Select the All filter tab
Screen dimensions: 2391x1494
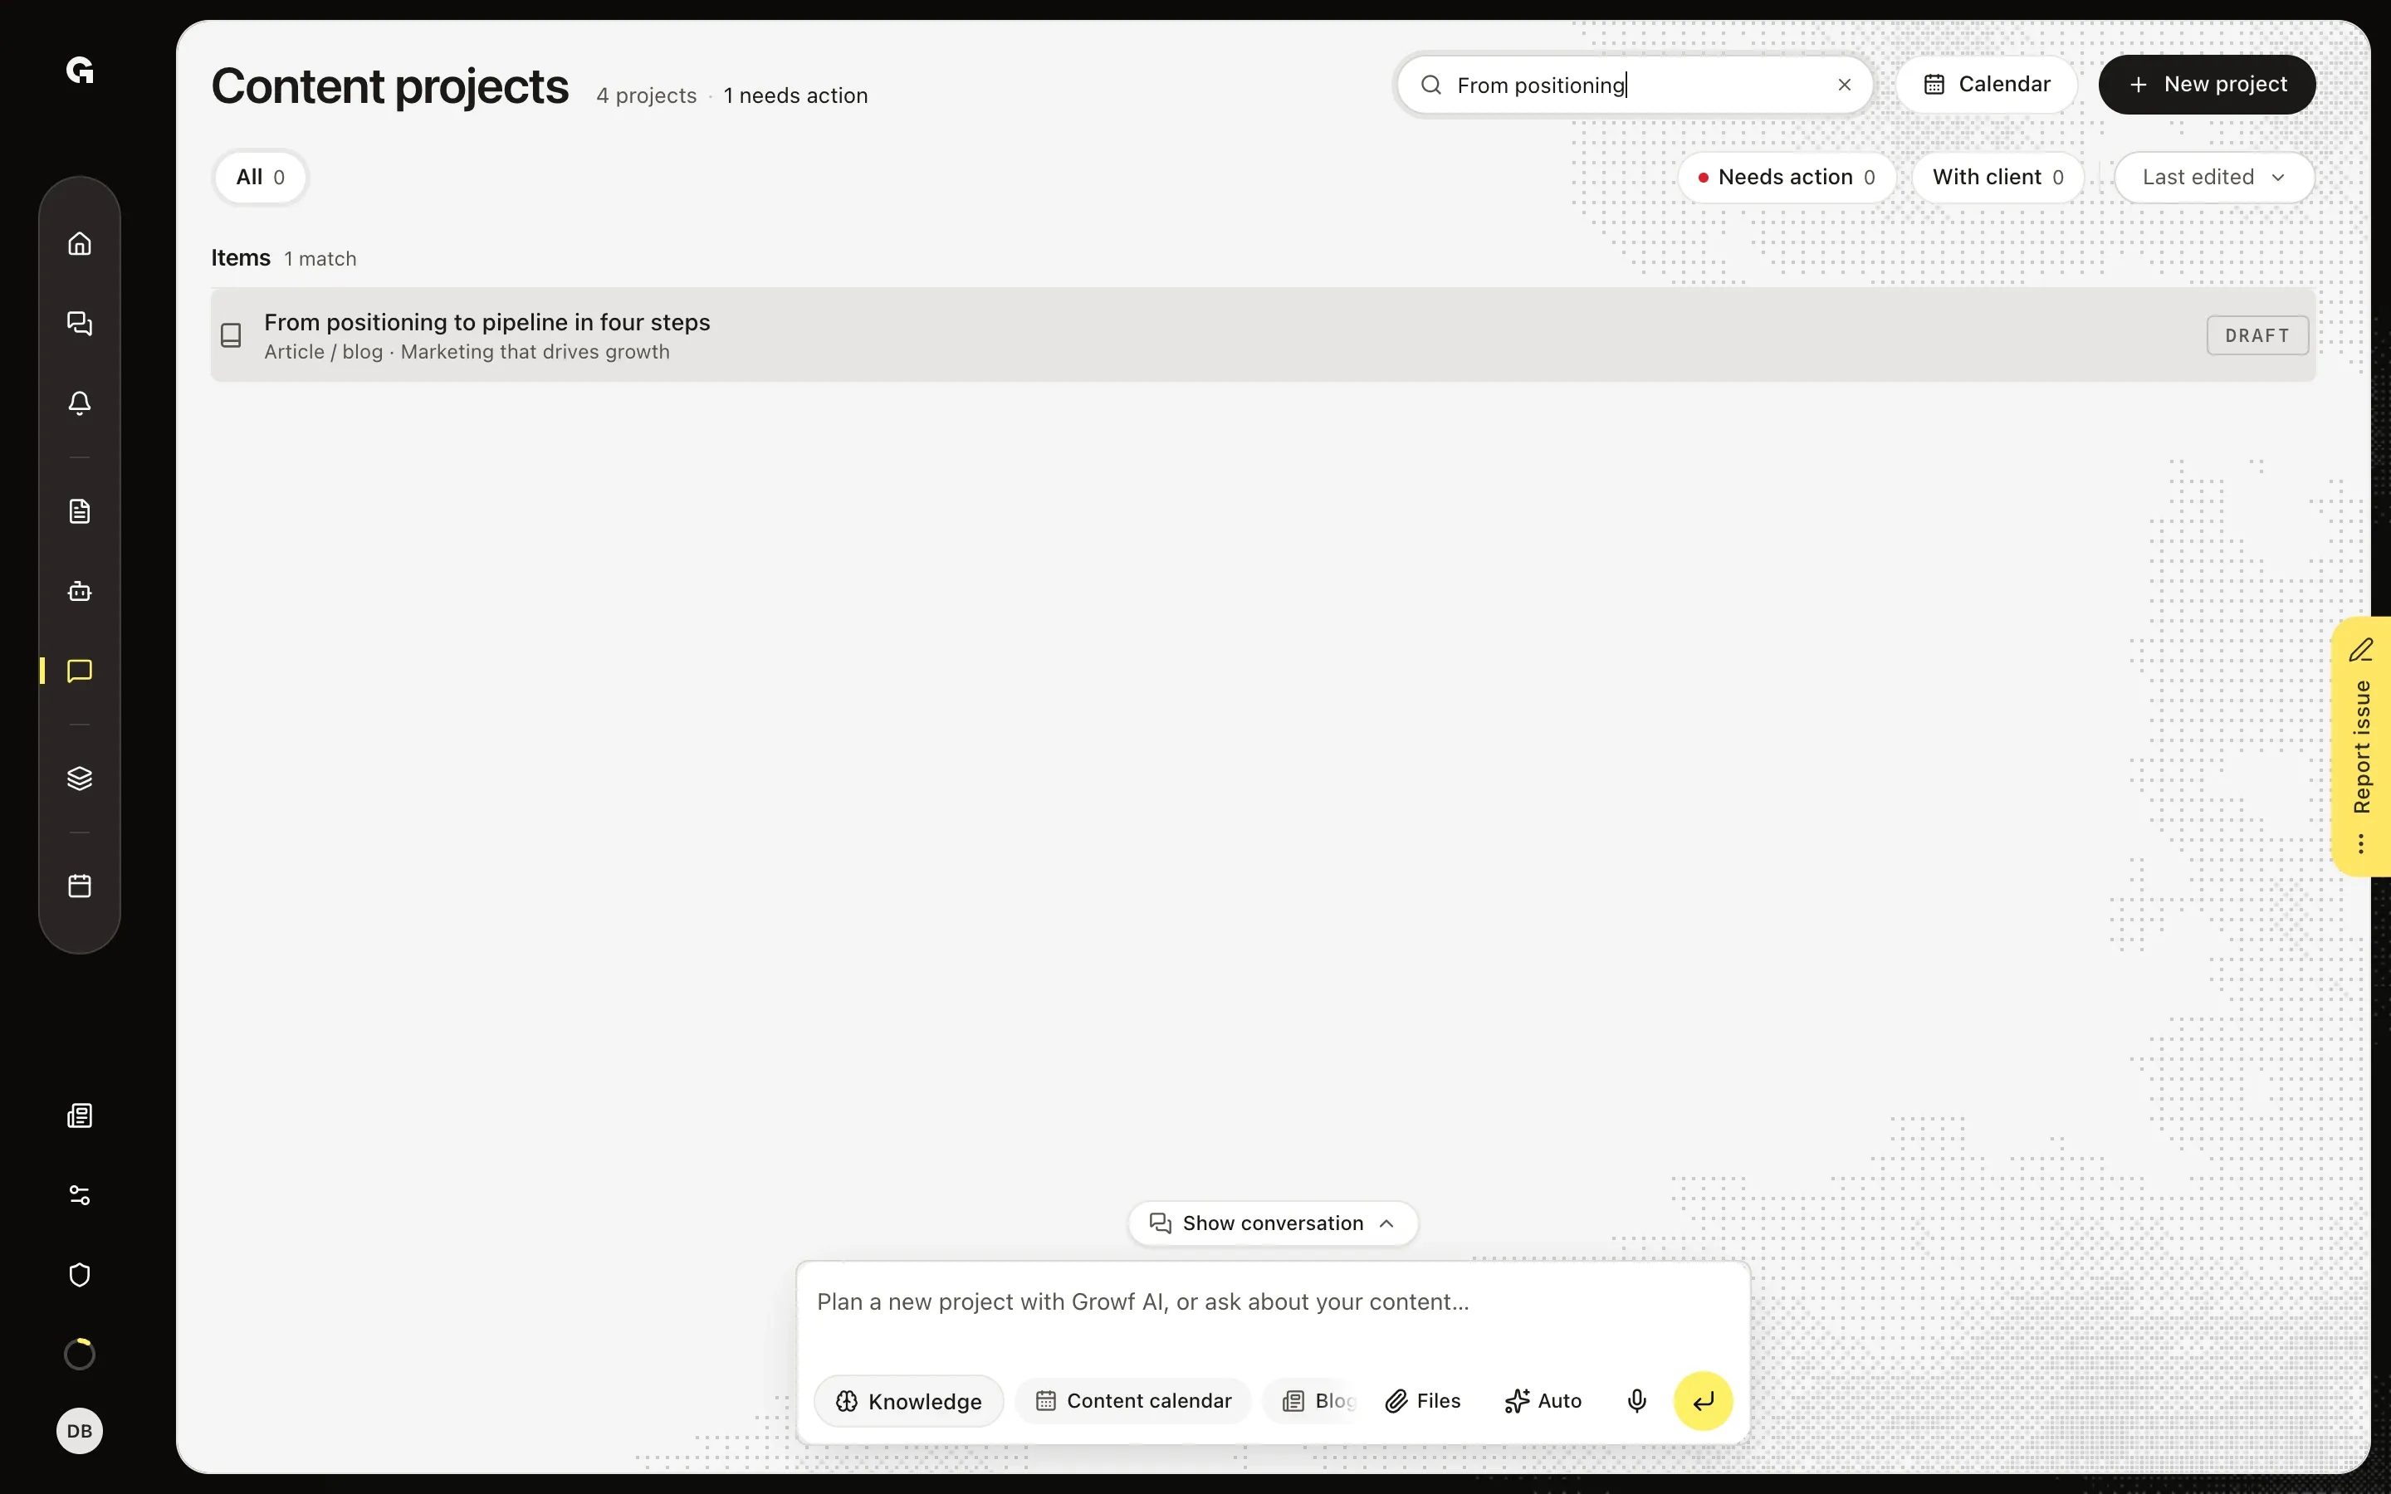(261, 177)
